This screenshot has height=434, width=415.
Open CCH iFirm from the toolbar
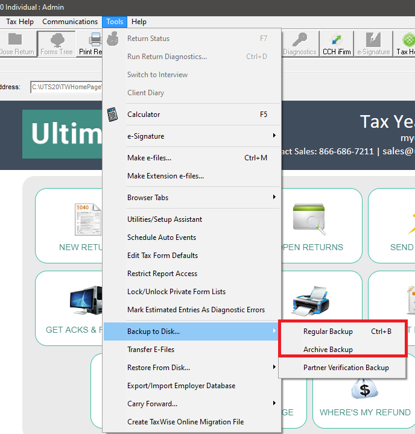point(337,44)
